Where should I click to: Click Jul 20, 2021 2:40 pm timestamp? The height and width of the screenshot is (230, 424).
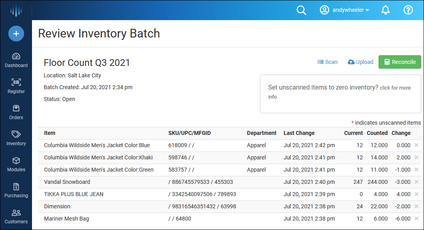[309, 182]
